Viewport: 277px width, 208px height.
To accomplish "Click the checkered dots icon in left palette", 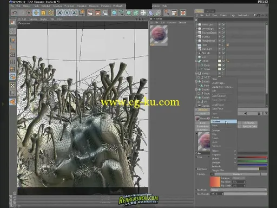I will coord(12,86).
